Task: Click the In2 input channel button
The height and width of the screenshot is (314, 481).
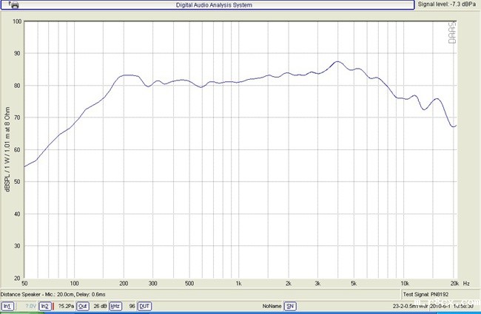Action: click(45, 306)
